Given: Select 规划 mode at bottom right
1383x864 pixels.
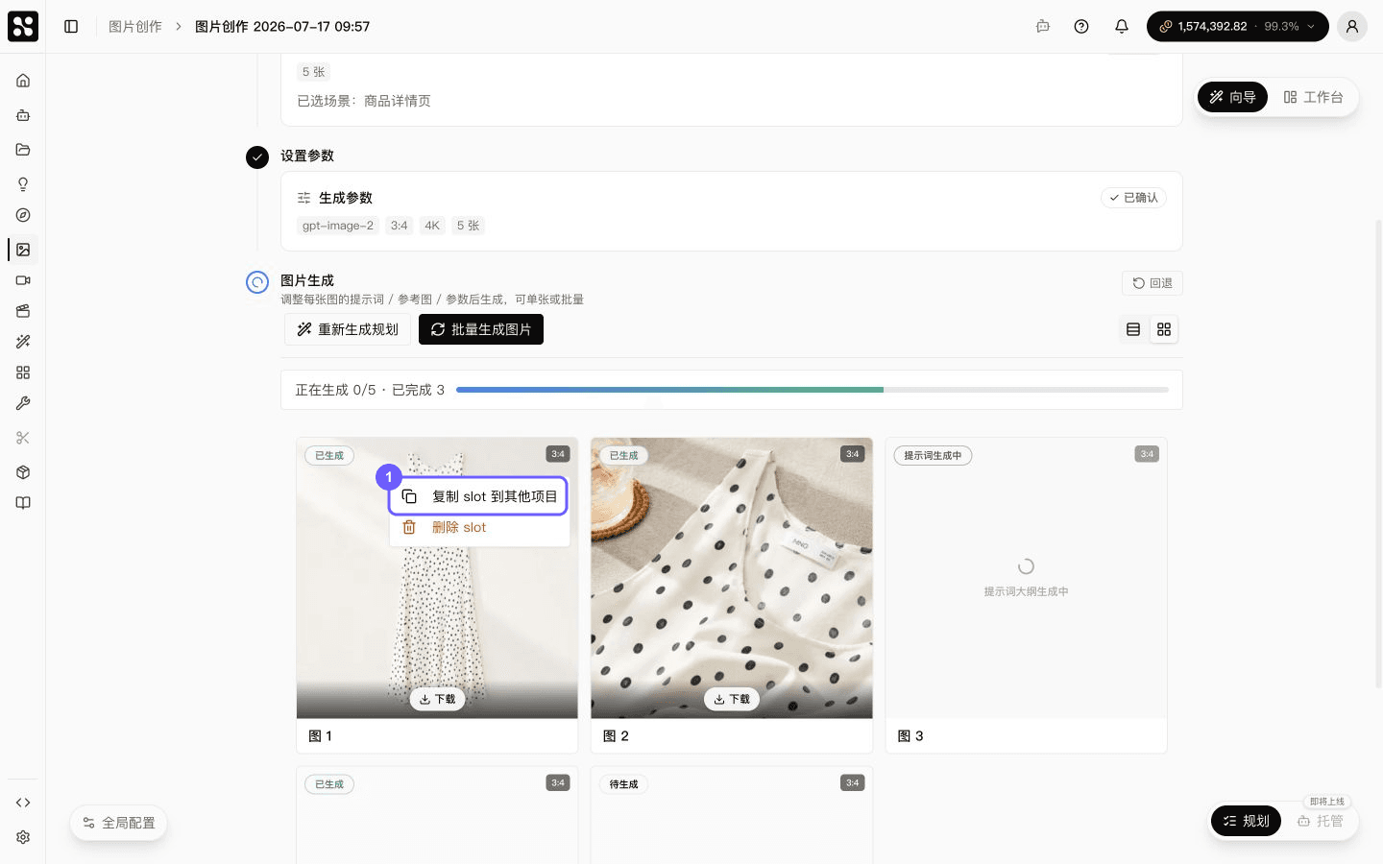Looking at the screenshot, I should pyautogui.click(x=1246, y=821).
